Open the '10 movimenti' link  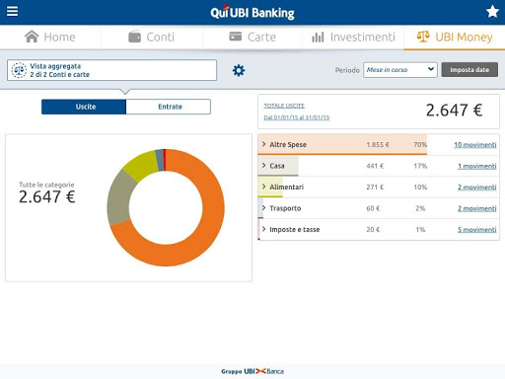tap(475, 145)
